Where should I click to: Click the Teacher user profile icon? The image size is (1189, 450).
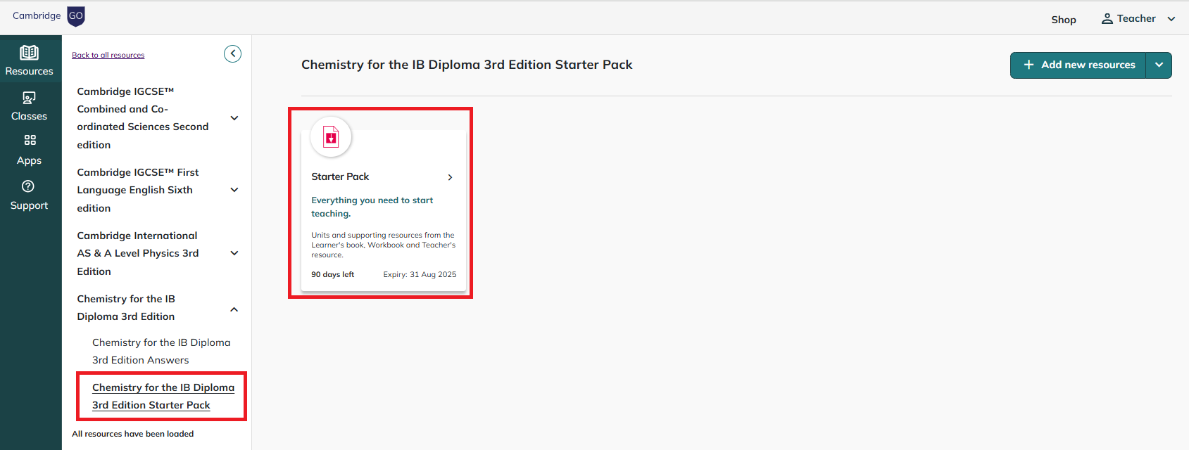(1107, 19)
